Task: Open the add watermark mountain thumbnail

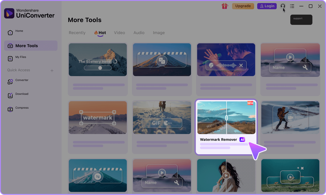Action: pyautogui.click(x=98, y=118)
